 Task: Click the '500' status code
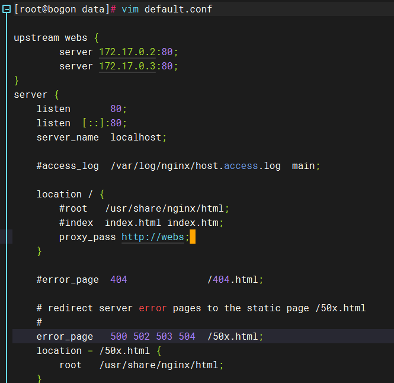[119, 337]
